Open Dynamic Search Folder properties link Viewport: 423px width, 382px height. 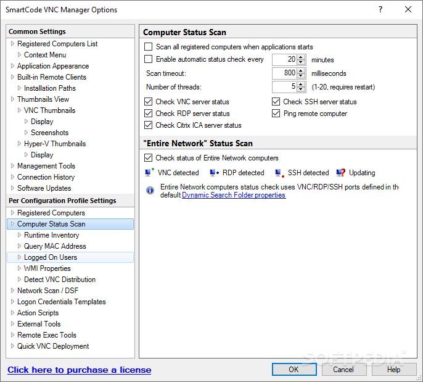click(234, 195)
